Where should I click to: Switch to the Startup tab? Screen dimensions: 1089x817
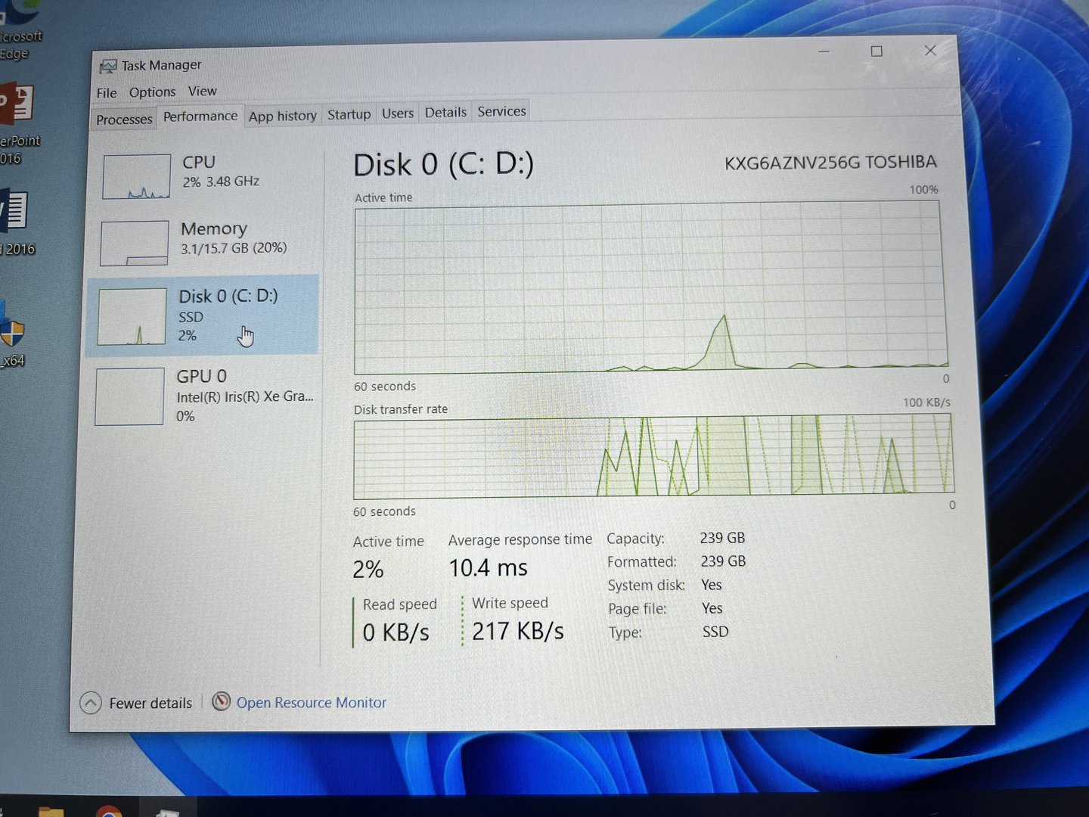[349, 115]
